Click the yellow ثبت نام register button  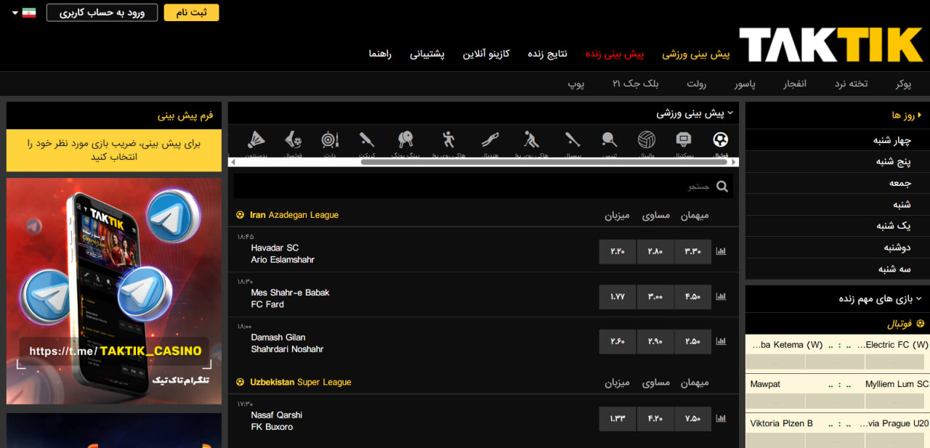pyautogui.click(x=191, y=13)
